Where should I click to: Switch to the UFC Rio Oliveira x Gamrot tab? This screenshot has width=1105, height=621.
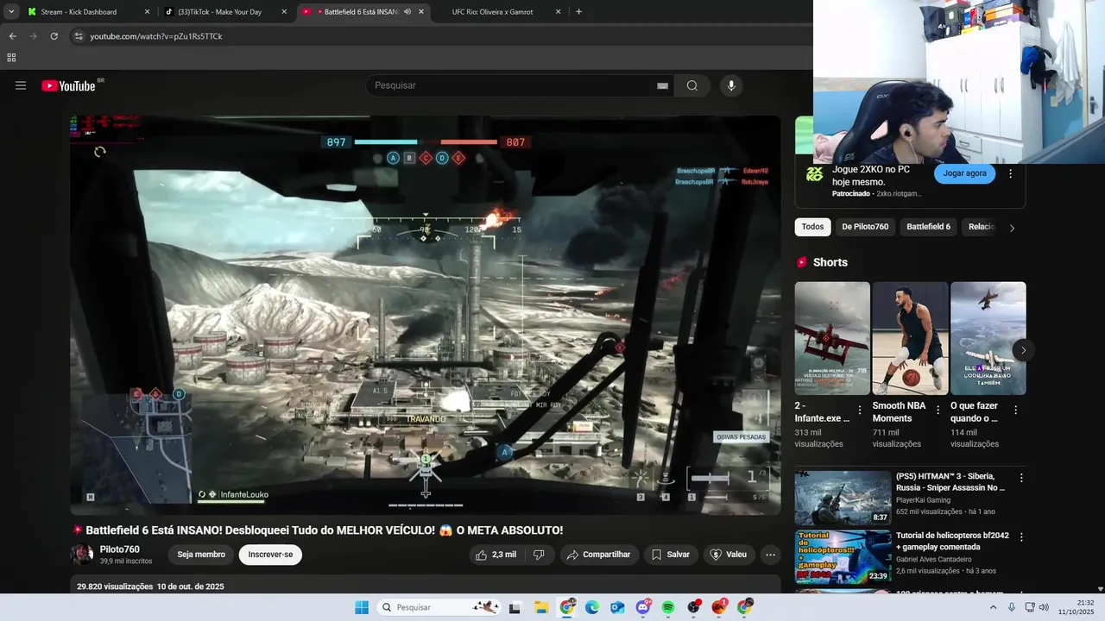(501, 12)
